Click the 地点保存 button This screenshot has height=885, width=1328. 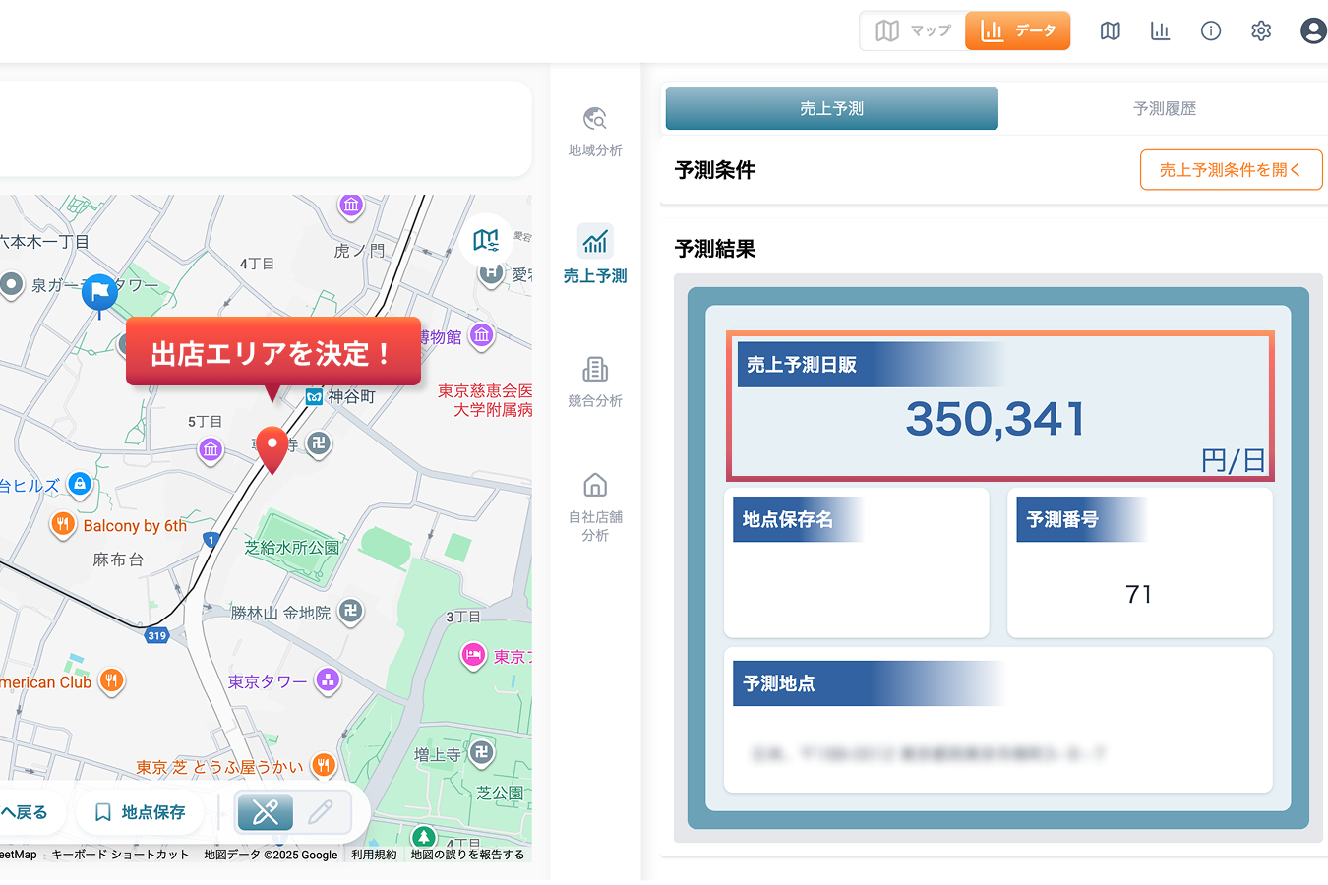pyautogui.click(x=140, y=812)
